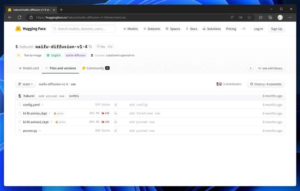300x191 pixels.
Task: Click the browser address bar URL
Action: [x=81, y=17]
